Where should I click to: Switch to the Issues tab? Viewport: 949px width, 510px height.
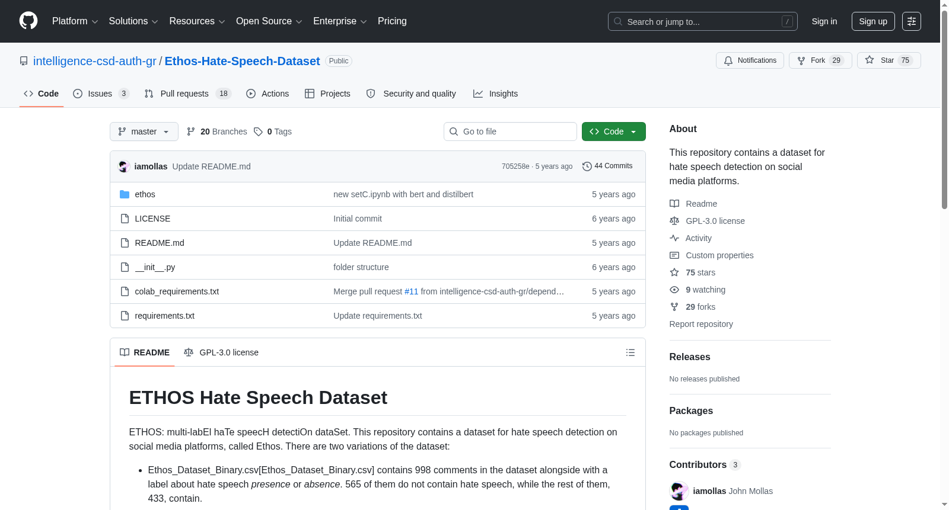101,94
